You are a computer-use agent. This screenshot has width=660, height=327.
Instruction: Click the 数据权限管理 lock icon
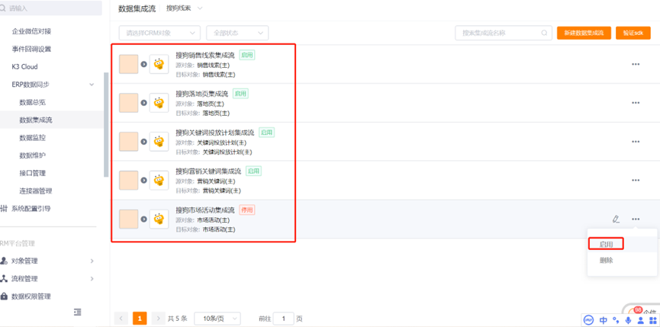point(5,297)
